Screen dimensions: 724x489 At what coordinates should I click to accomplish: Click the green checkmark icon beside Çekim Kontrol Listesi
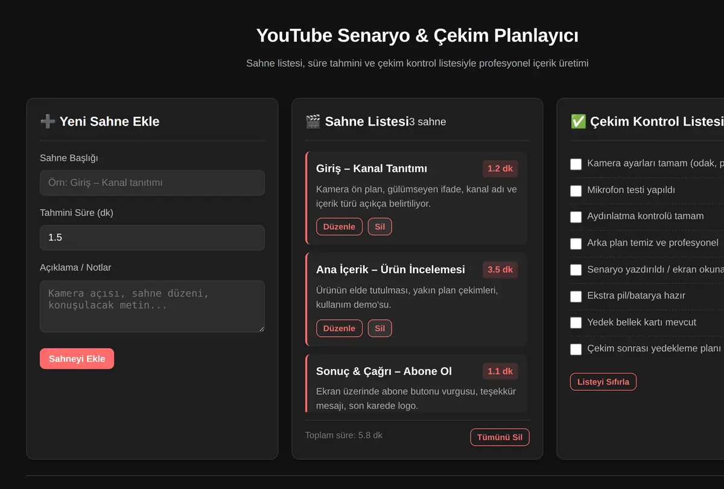[x=578, y=121]
